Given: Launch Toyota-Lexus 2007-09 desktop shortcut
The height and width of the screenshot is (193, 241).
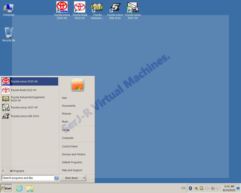Looking at the screenshot, I should [x=133, y=11].
